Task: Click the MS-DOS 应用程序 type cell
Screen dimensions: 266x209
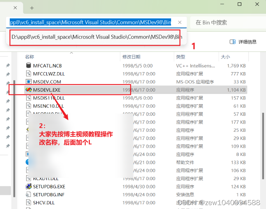Action: [x=195, y=82]
